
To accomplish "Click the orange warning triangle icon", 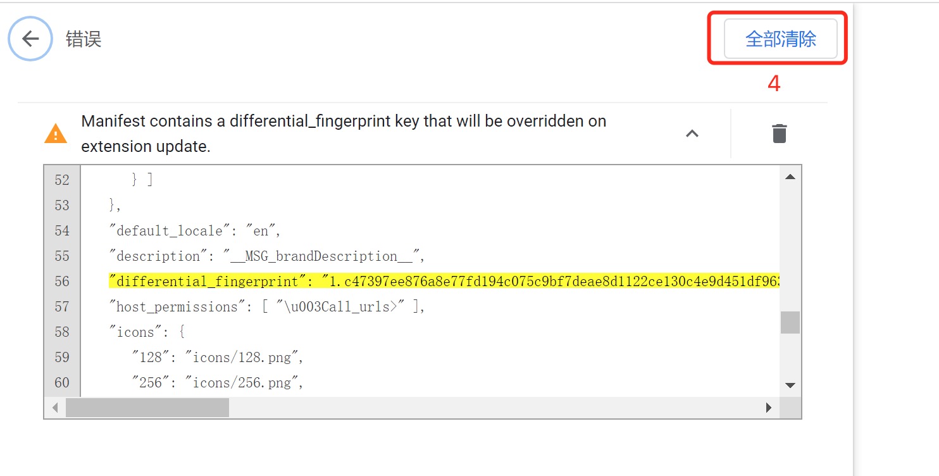I will click(x=56, y=134).
